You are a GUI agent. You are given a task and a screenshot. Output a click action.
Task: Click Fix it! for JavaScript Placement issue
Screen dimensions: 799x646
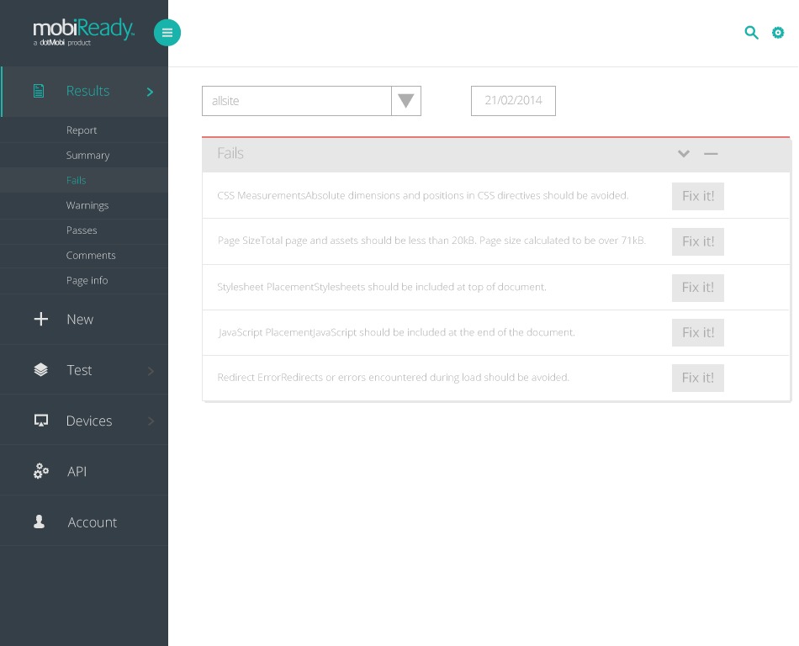coord(697,332)
